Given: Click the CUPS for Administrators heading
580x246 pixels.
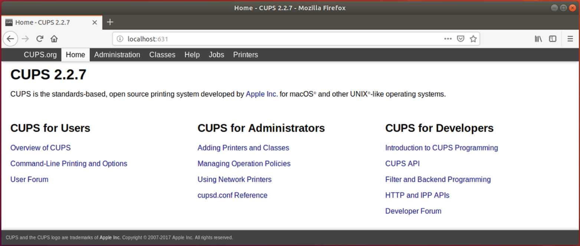Looking at the screenshot, I should click(261, 128).
